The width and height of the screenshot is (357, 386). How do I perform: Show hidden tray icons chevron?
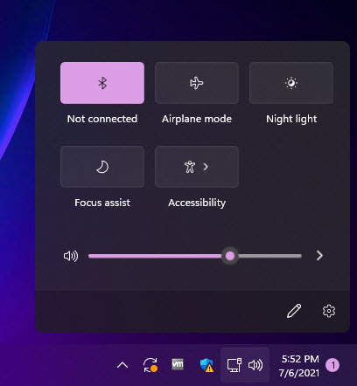pyautogui.click(x=122, y=365)
